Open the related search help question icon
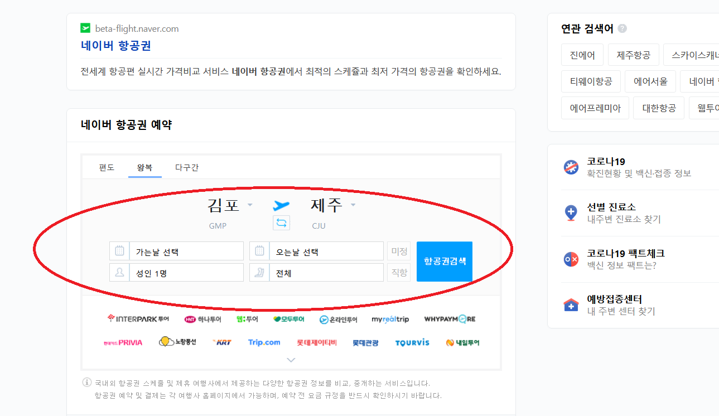This screenshot has width=719, height=416. (623, 29)
